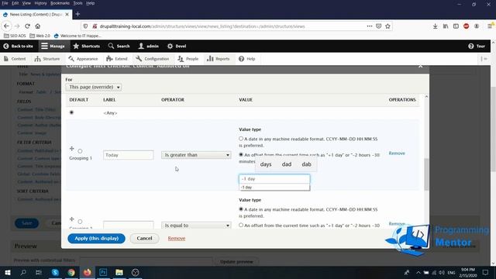Choose the 'days' word suggestion

point(266,164)
